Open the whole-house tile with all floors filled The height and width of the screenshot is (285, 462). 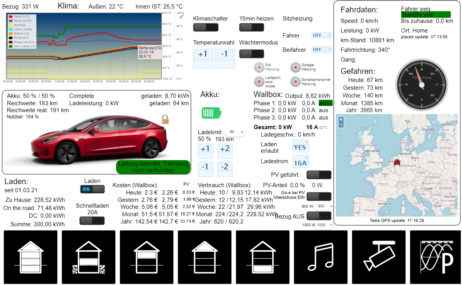click(x=31, y=257)
